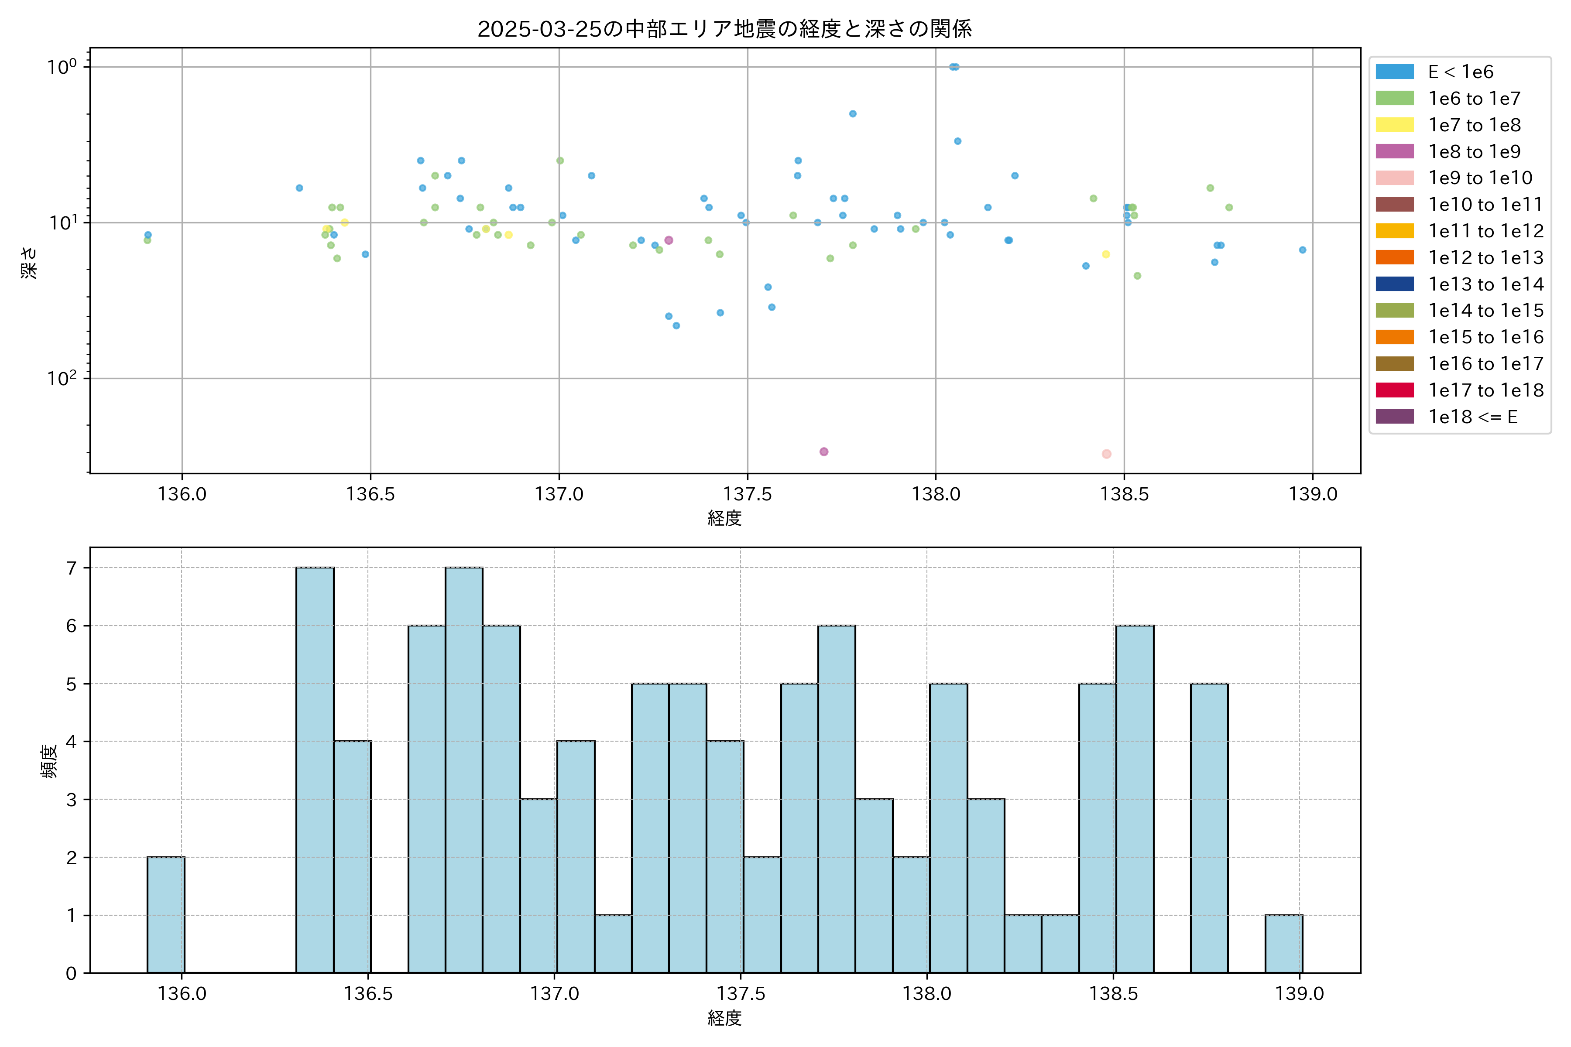Click the chart title text at top
The image size is (1571, 1047).
(x=725, y=29)
